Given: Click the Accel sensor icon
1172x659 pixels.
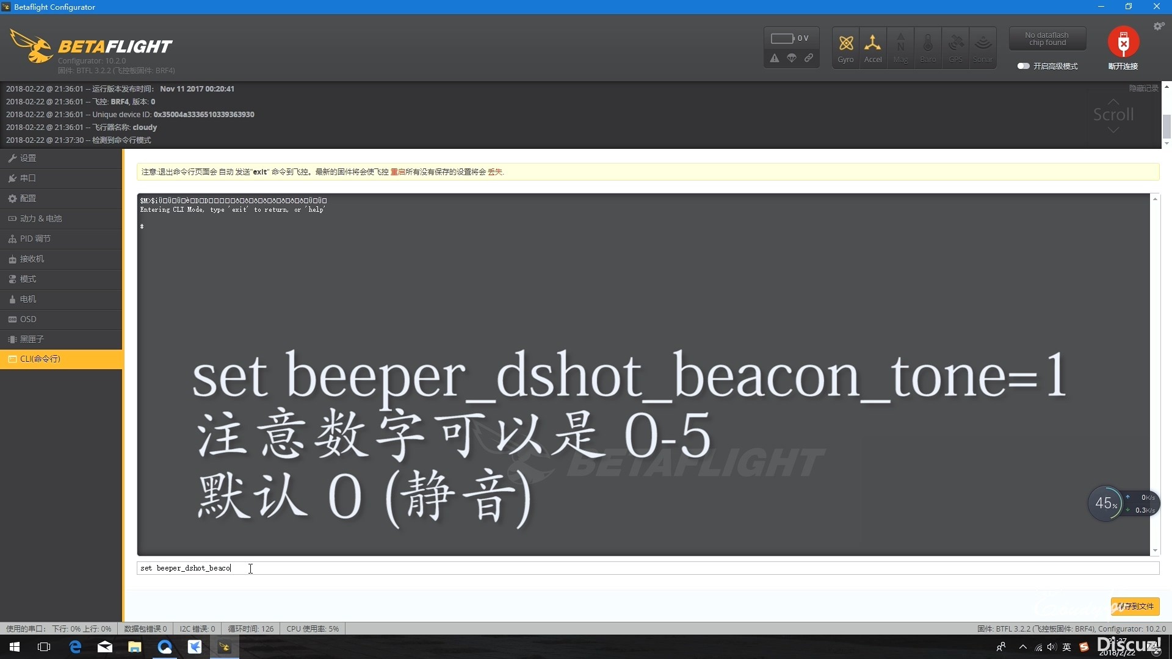Looking at the screenshot, I should [873, 48].
